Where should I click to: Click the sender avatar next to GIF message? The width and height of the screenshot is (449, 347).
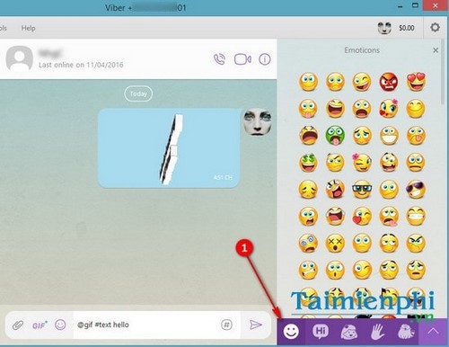coord(258,121)
